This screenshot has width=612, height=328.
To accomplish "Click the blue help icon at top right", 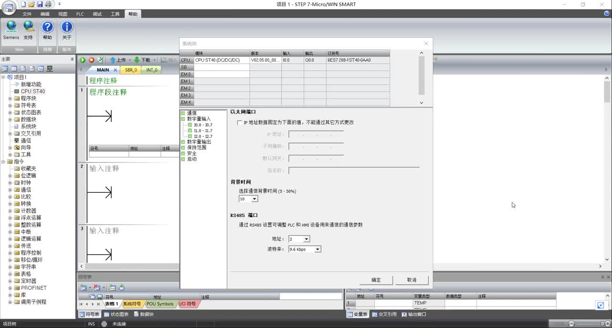I will coord(607,13).
